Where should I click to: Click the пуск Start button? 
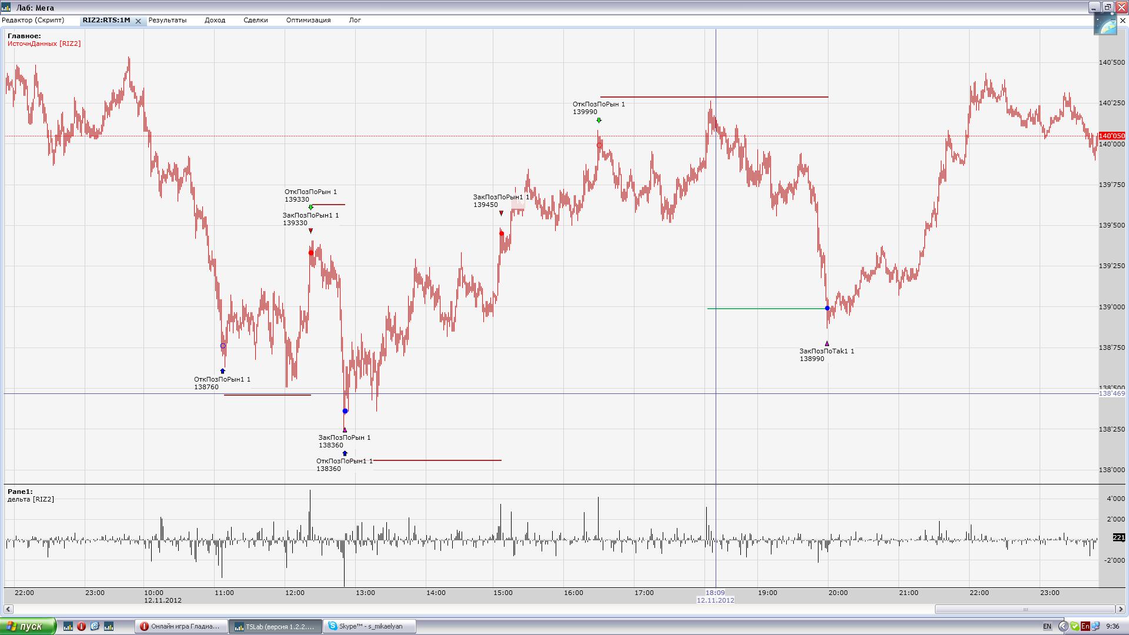tap(28, 626)
